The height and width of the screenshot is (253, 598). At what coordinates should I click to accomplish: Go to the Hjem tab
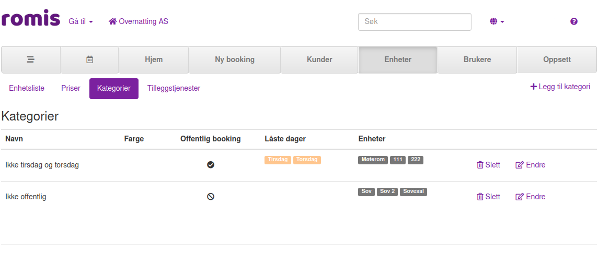click(154, 60)
